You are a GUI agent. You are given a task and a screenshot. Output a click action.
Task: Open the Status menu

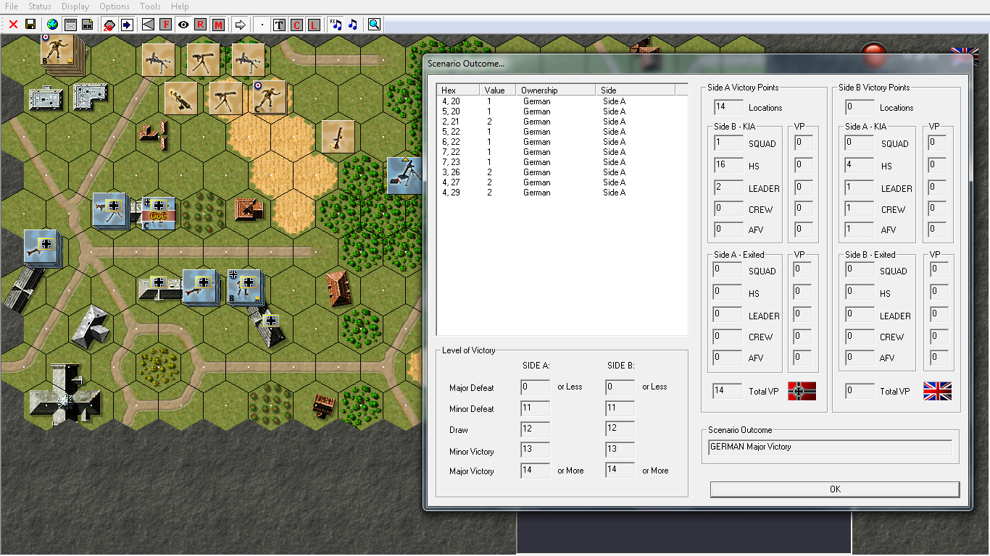point(40,7)
